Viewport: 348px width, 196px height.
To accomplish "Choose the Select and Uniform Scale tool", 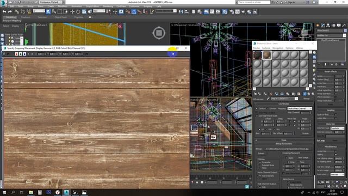I will pyautogui.click(x=84, y=11).
